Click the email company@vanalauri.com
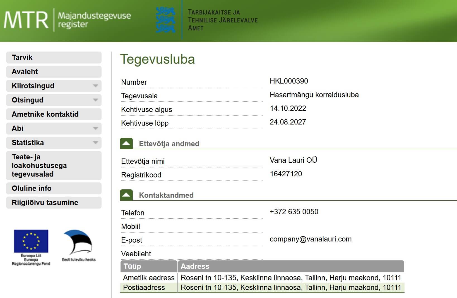 tap(311, 239)
